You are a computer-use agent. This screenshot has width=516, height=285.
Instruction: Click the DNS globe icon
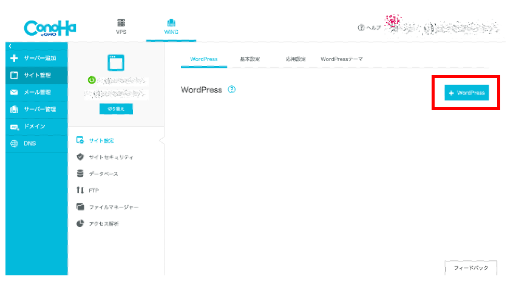pyautogui.click(x=14, y=143)
